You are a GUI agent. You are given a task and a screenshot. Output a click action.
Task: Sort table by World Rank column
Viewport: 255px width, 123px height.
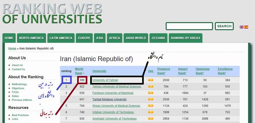click(79, 71)
